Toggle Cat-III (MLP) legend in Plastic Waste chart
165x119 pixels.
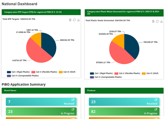pos(150,73)
